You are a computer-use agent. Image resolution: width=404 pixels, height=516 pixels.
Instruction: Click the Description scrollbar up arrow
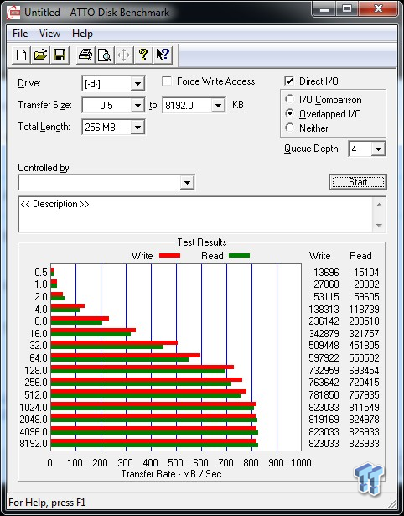[379, 205]
